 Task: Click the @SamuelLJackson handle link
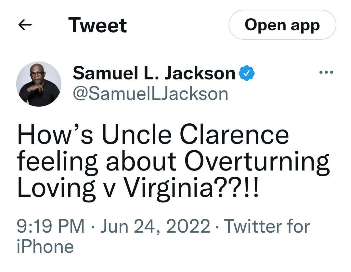(x=150, y=94)
